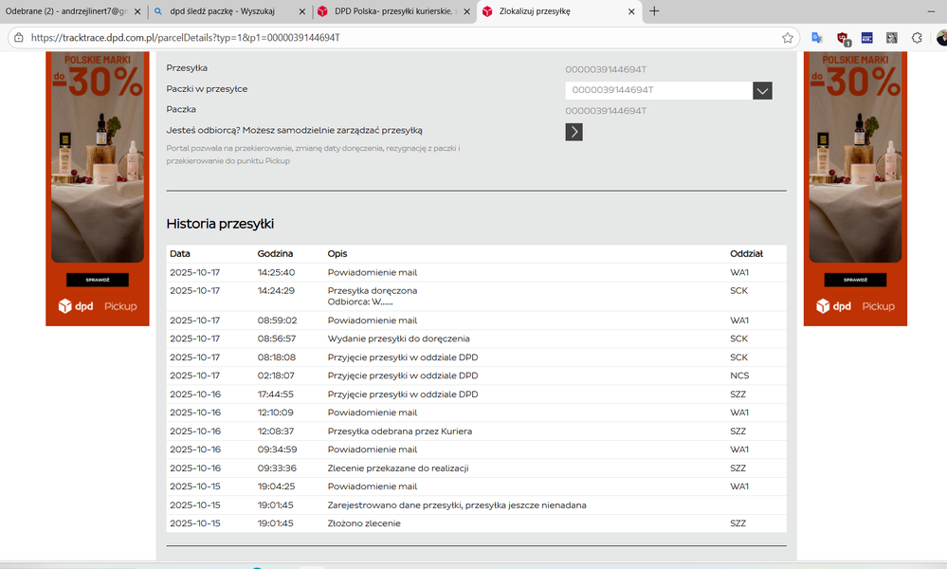Click the parcel number dropdown field
The height and width of the screenshot is (569, 947).
click(x=658, y=91)
